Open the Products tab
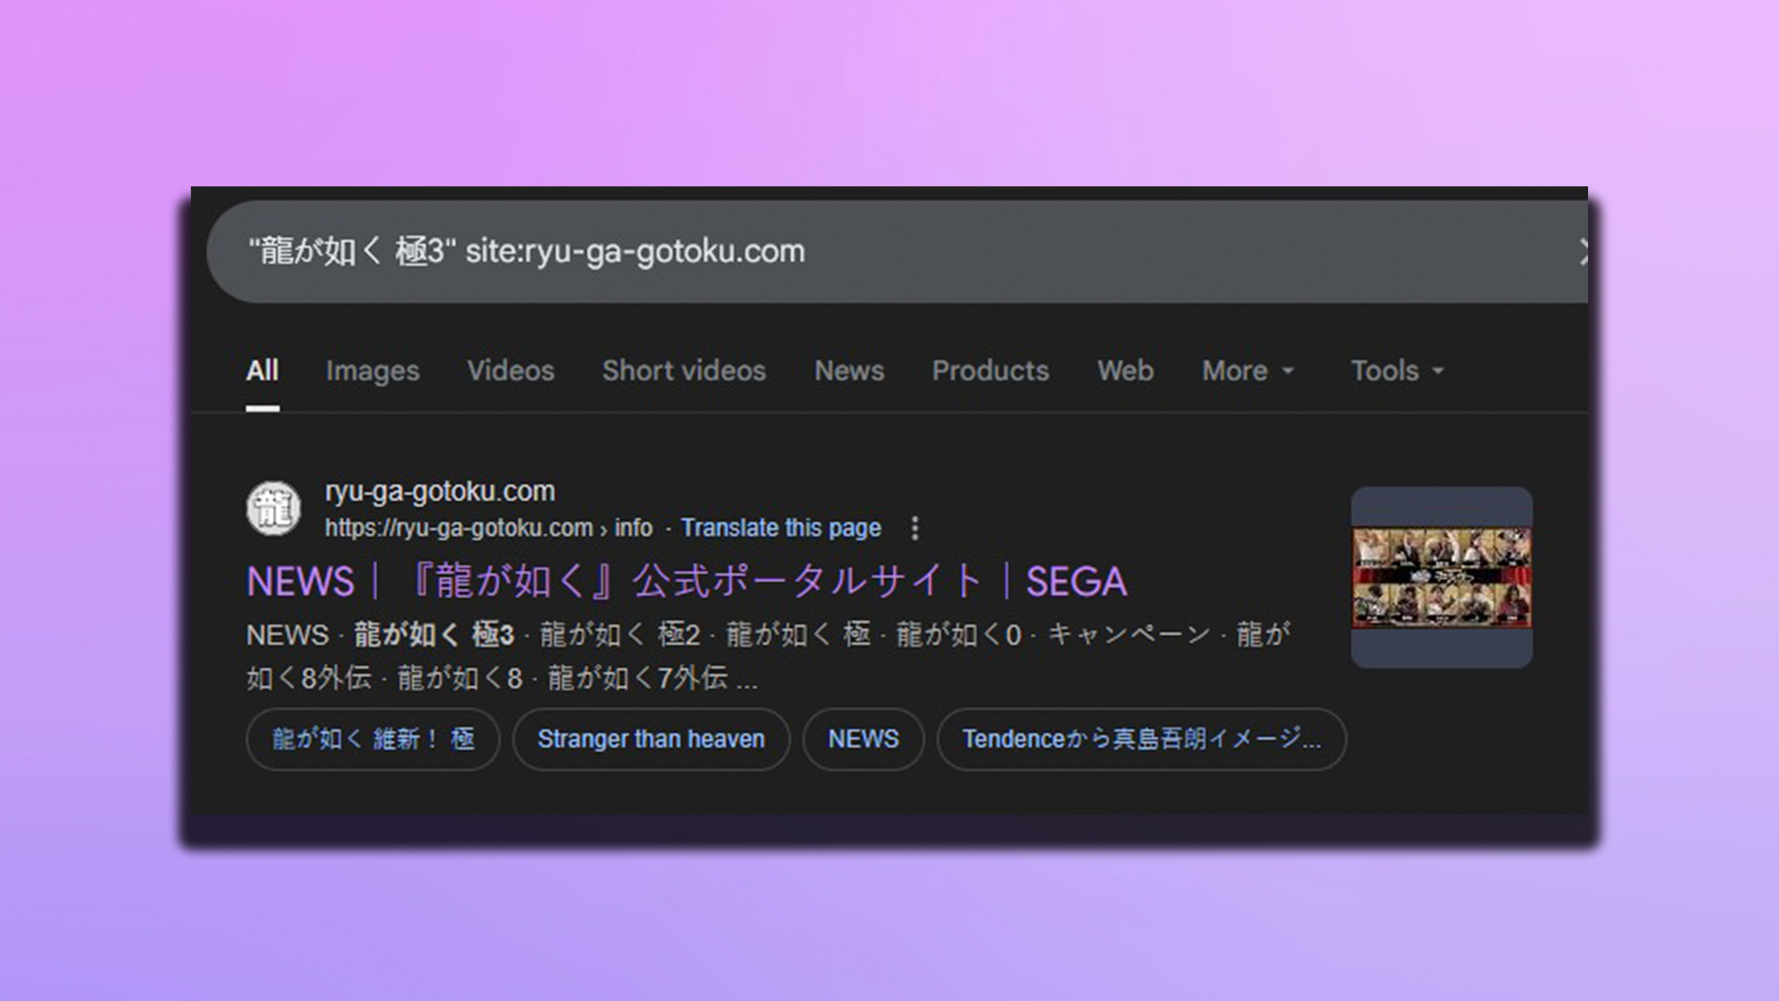The height and width of the screenshot is (1001, 1779). [990, 371]
